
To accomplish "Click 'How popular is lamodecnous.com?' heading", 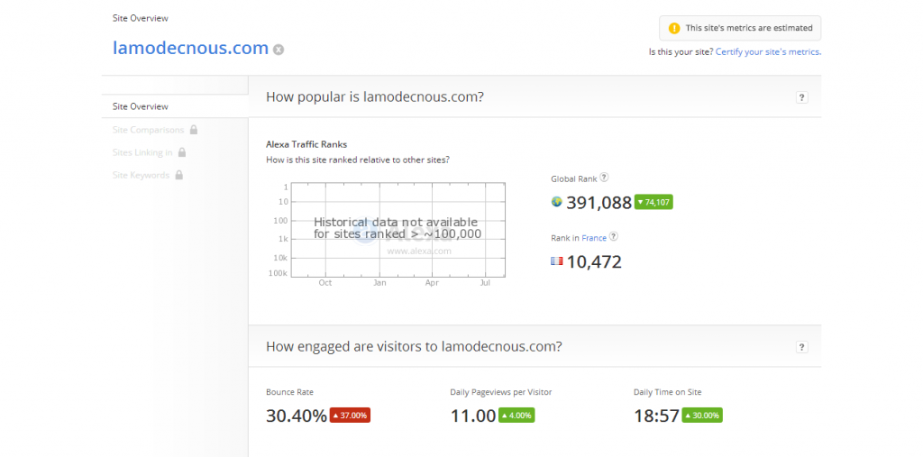I will pyautogui.click(x=375, y=97).
